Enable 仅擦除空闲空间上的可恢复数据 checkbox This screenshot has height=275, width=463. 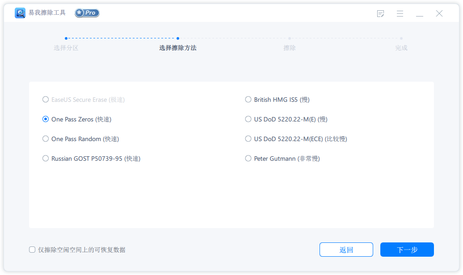32,250
